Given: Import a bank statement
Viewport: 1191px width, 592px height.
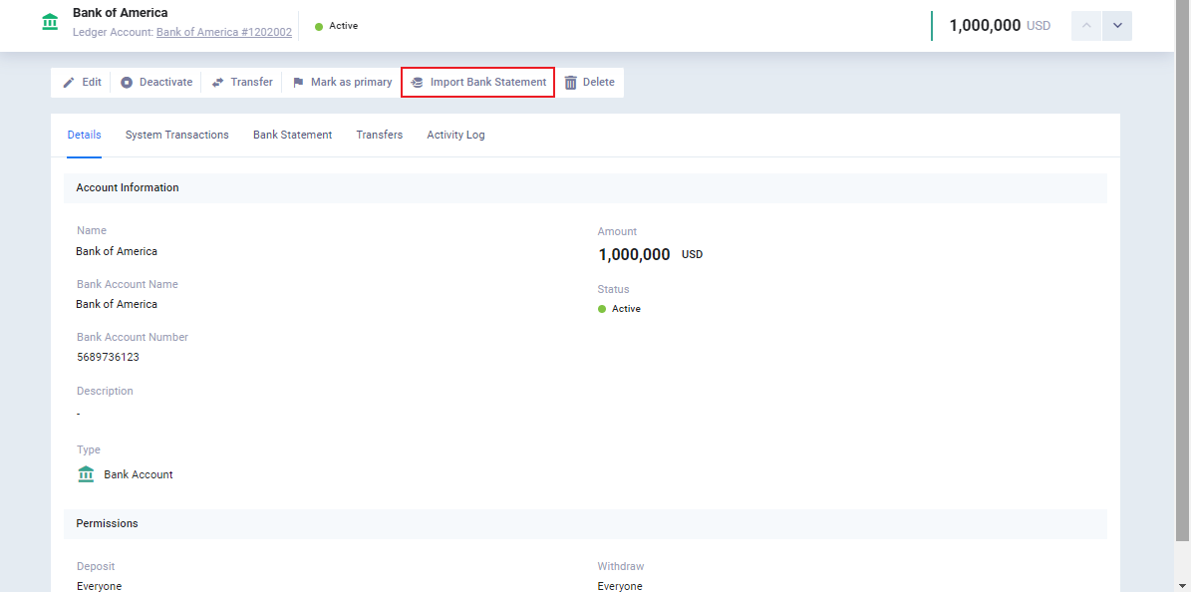Looking at the screenshot, I should [x=477, y=82].
